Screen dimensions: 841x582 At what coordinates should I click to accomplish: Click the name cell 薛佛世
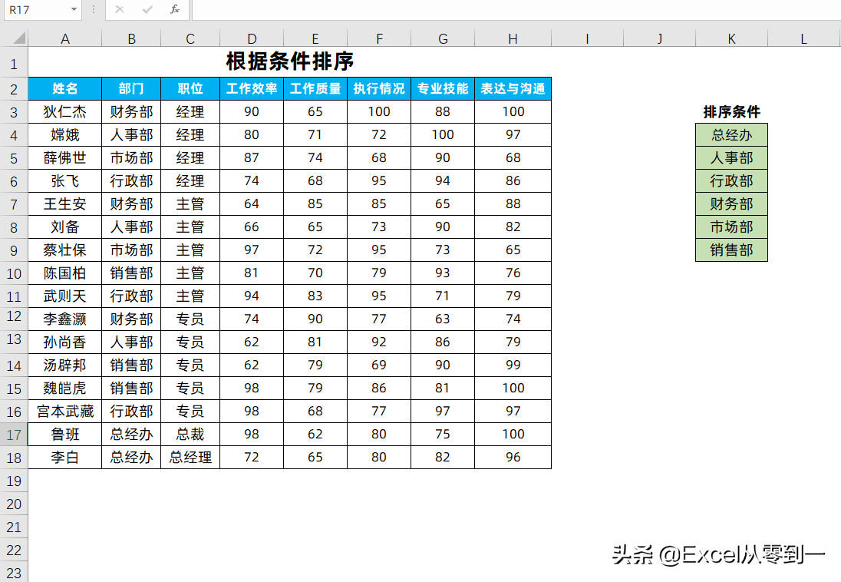(x=65, y=158)
